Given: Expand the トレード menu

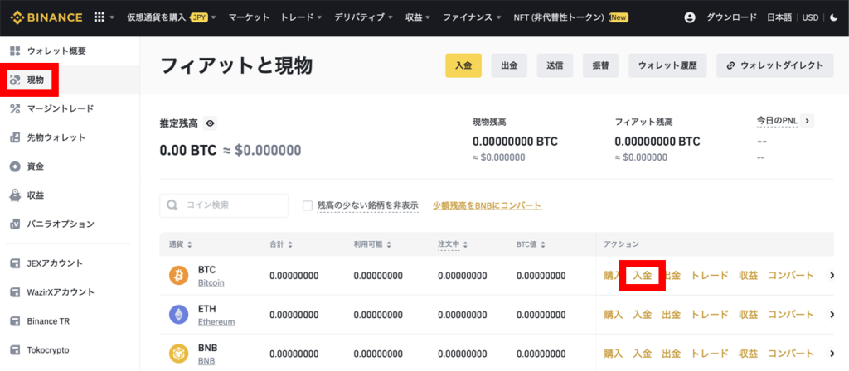Looking at the screenshot, I should [301, 17].
